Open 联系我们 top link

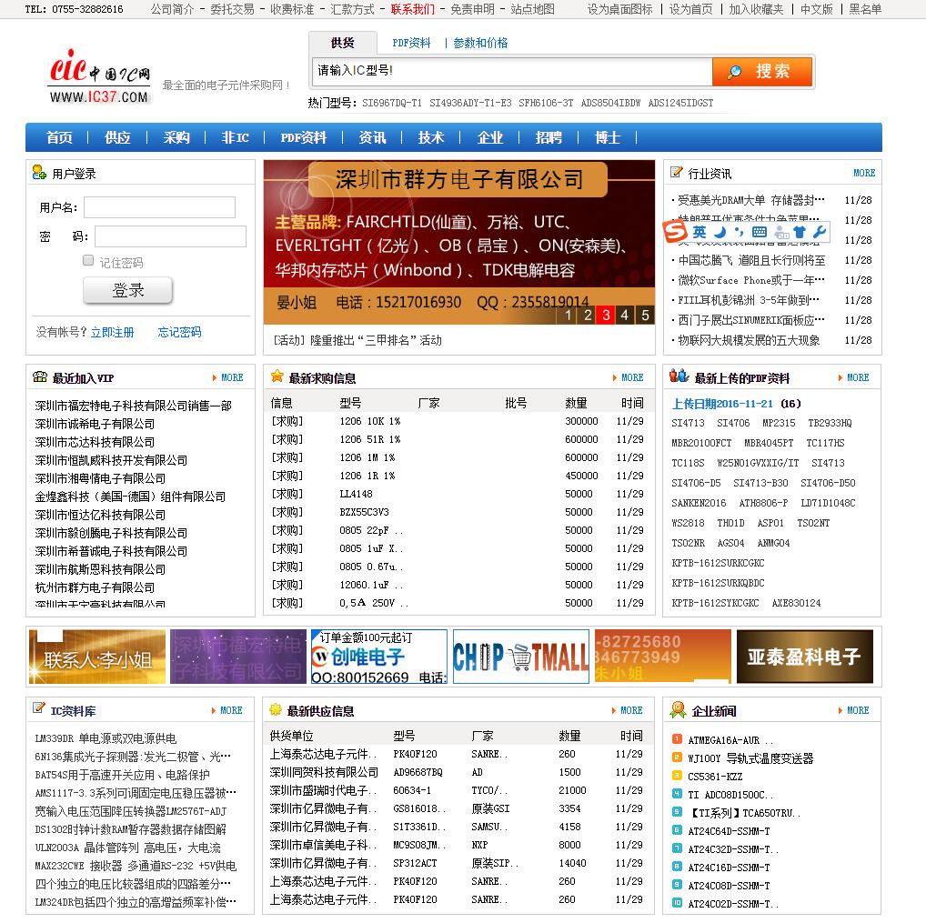(x=412, y=9)
